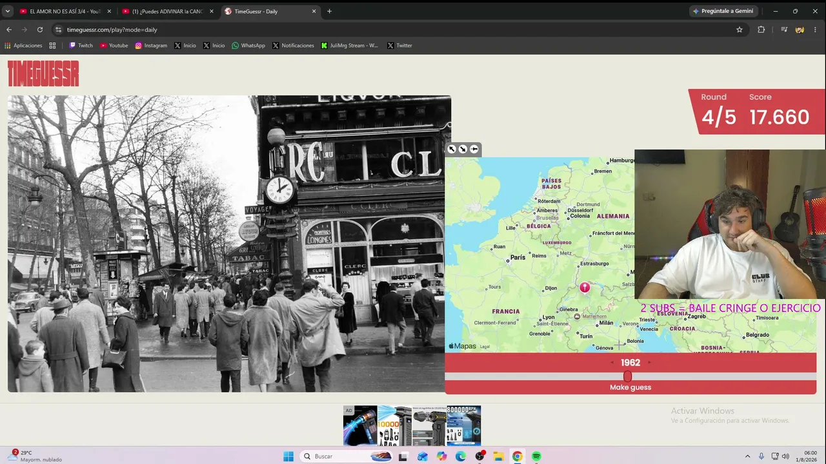Open the Chrome profile avatar

coord(800,30)
